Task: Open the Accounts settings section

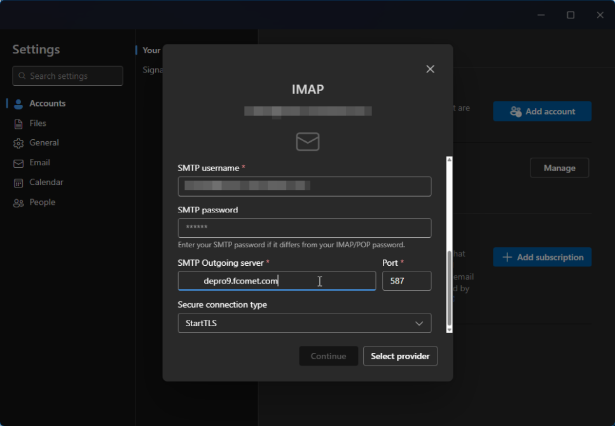Action: pos(47,104)
